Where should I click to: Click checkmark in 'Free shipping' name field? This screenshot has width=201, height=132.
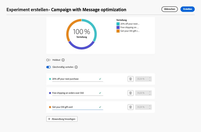[x=100, y=93]
